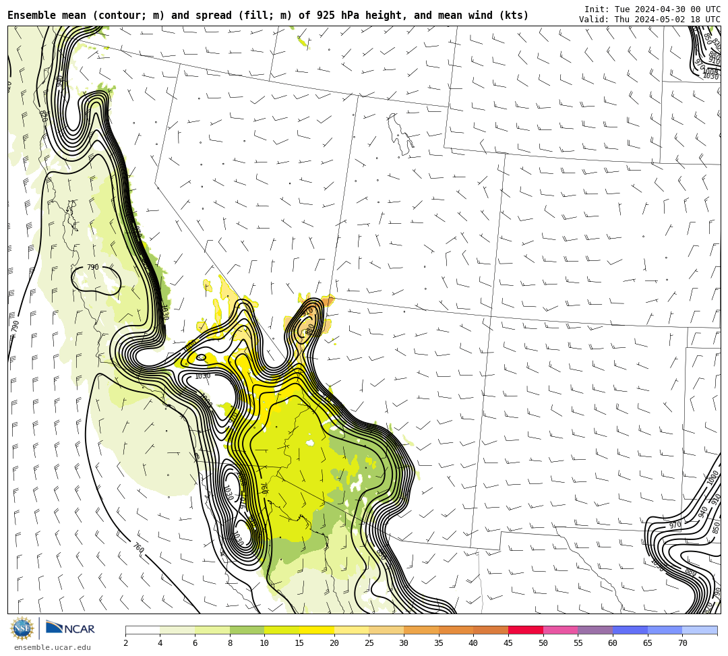Click the red 45–50 m colorbar segment
Image resolution: width=728 pixels, height=656 pixels.
coord(526,630)
